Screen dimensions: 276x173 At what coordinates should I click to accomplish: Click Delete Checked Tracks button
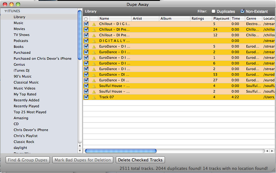point(140,160)
